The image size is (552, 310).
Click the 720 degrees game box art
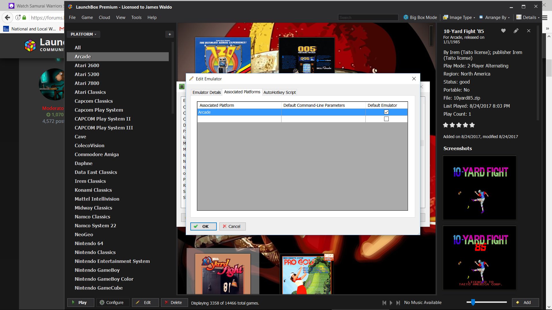click(223, 55)
